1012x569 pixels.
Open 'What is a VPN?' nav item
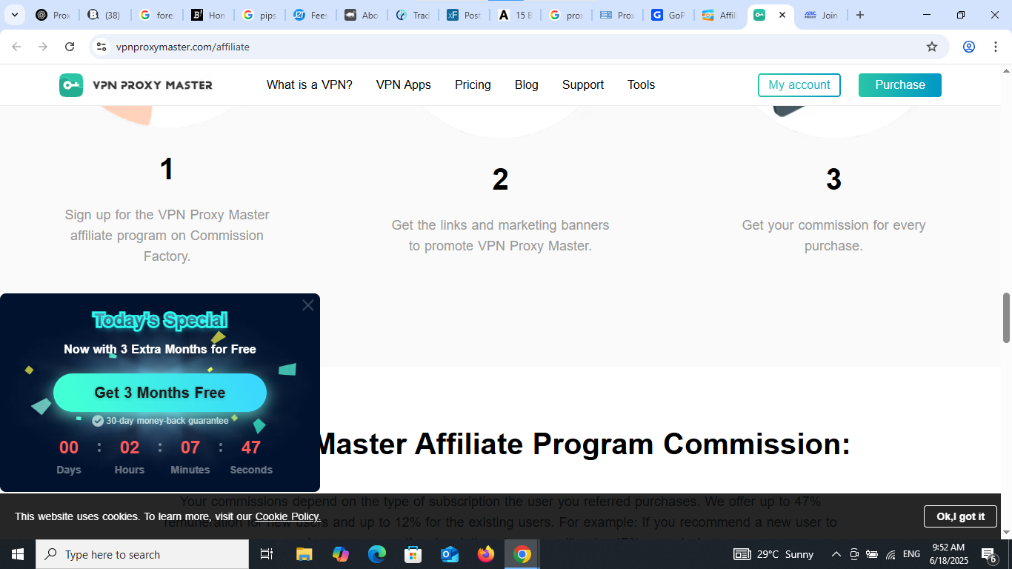tap(310, 84)
